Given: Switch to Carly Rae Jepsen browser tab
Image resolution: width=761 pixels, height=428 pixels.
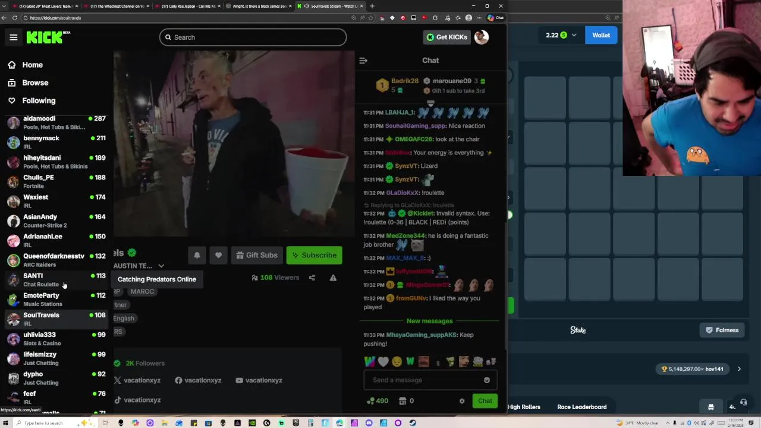Looking at the screenshot, I should point(187,6).
